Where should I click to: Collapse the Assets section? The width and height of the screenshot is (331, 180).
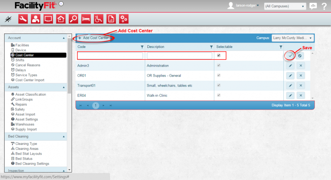pyautogui.click(x=64, y=87)
